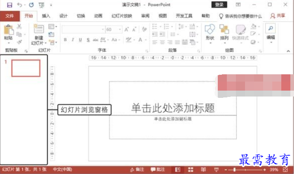
Task: Click the 登录 sign-in button
Action: tap(219, 5)
